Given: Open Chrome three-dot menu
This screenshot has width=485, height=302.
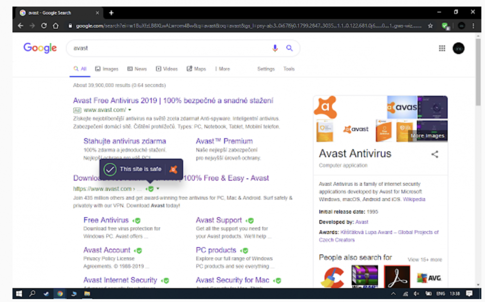Looking at the screenshot, I should 473,26.
